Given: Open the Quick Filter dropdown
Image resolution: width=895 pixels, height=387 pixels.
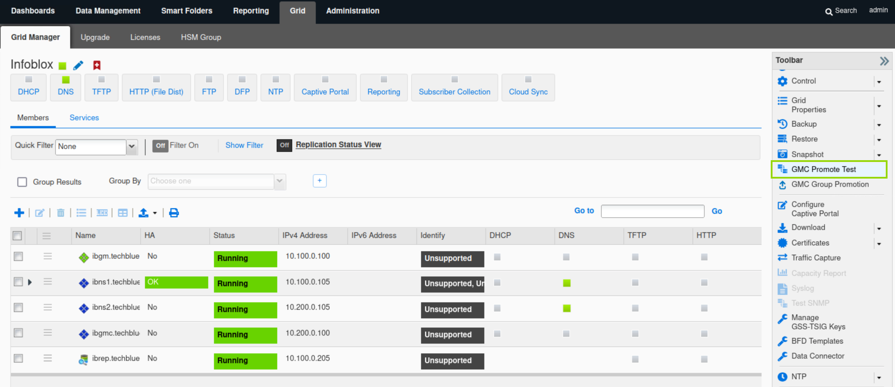Looking at the screenshot, I should coord(132,146).
